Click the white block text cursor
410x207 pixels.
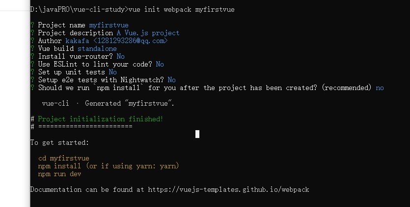[197, 134]
